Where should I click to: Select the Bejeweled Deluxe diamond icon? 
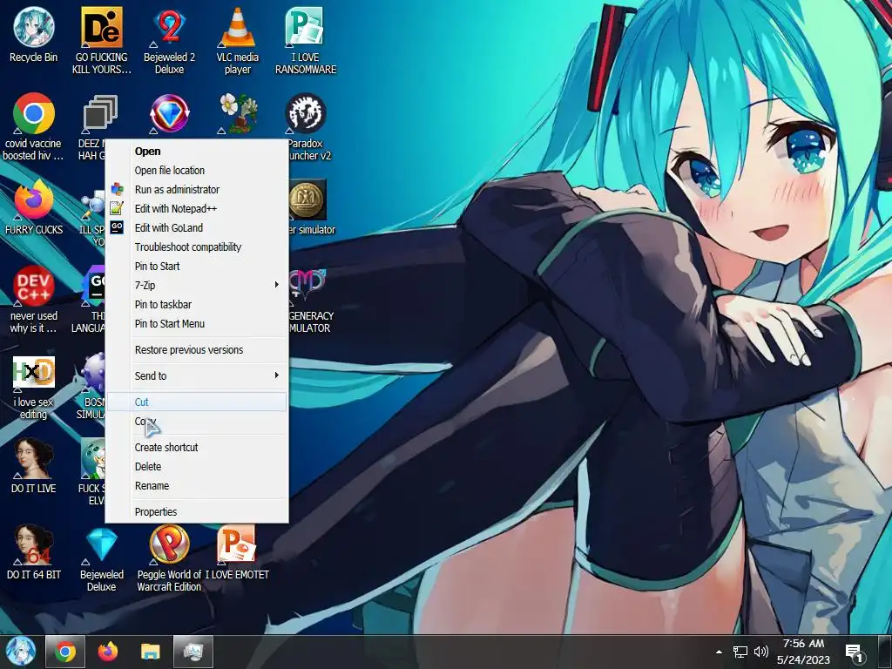101,558
